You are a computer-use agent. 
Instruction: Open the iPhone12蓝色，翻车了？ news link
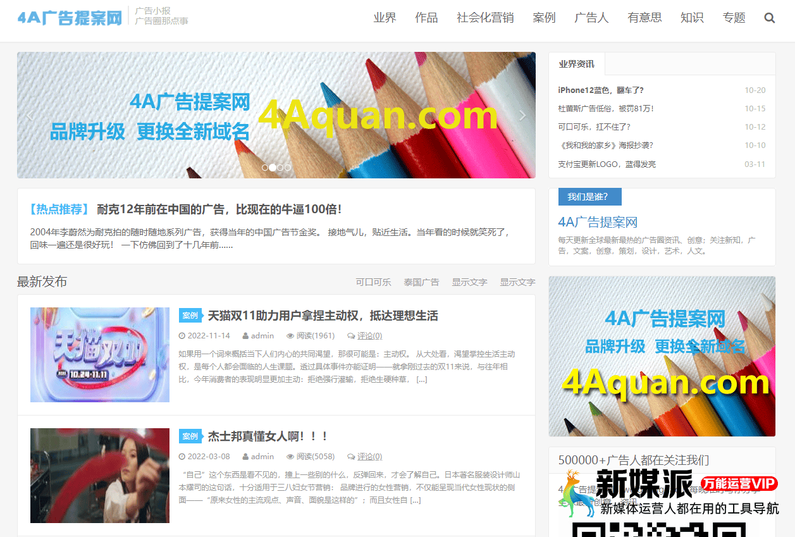(600, 90)
